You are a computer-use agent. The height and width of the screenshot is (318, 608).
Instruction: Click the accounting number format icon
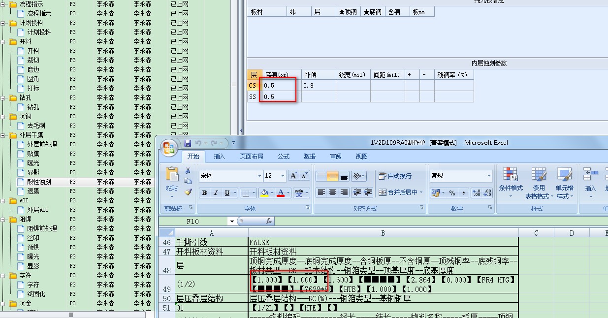(x=435, y=193)
